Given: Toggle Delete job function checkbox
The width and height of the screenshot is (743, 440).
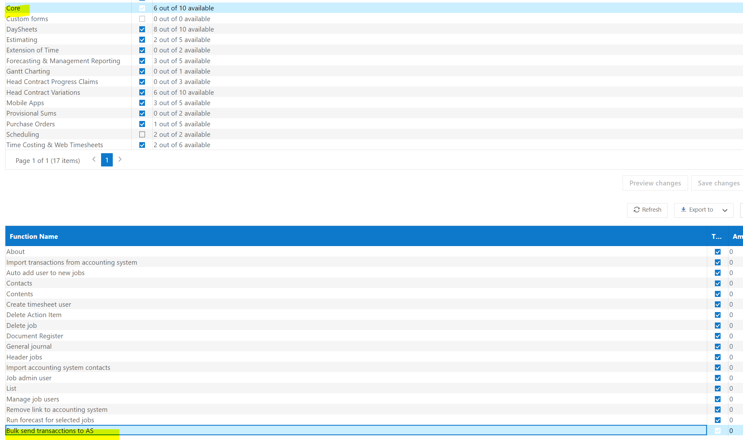Looking at the screenshot, I should coord(718,326).
